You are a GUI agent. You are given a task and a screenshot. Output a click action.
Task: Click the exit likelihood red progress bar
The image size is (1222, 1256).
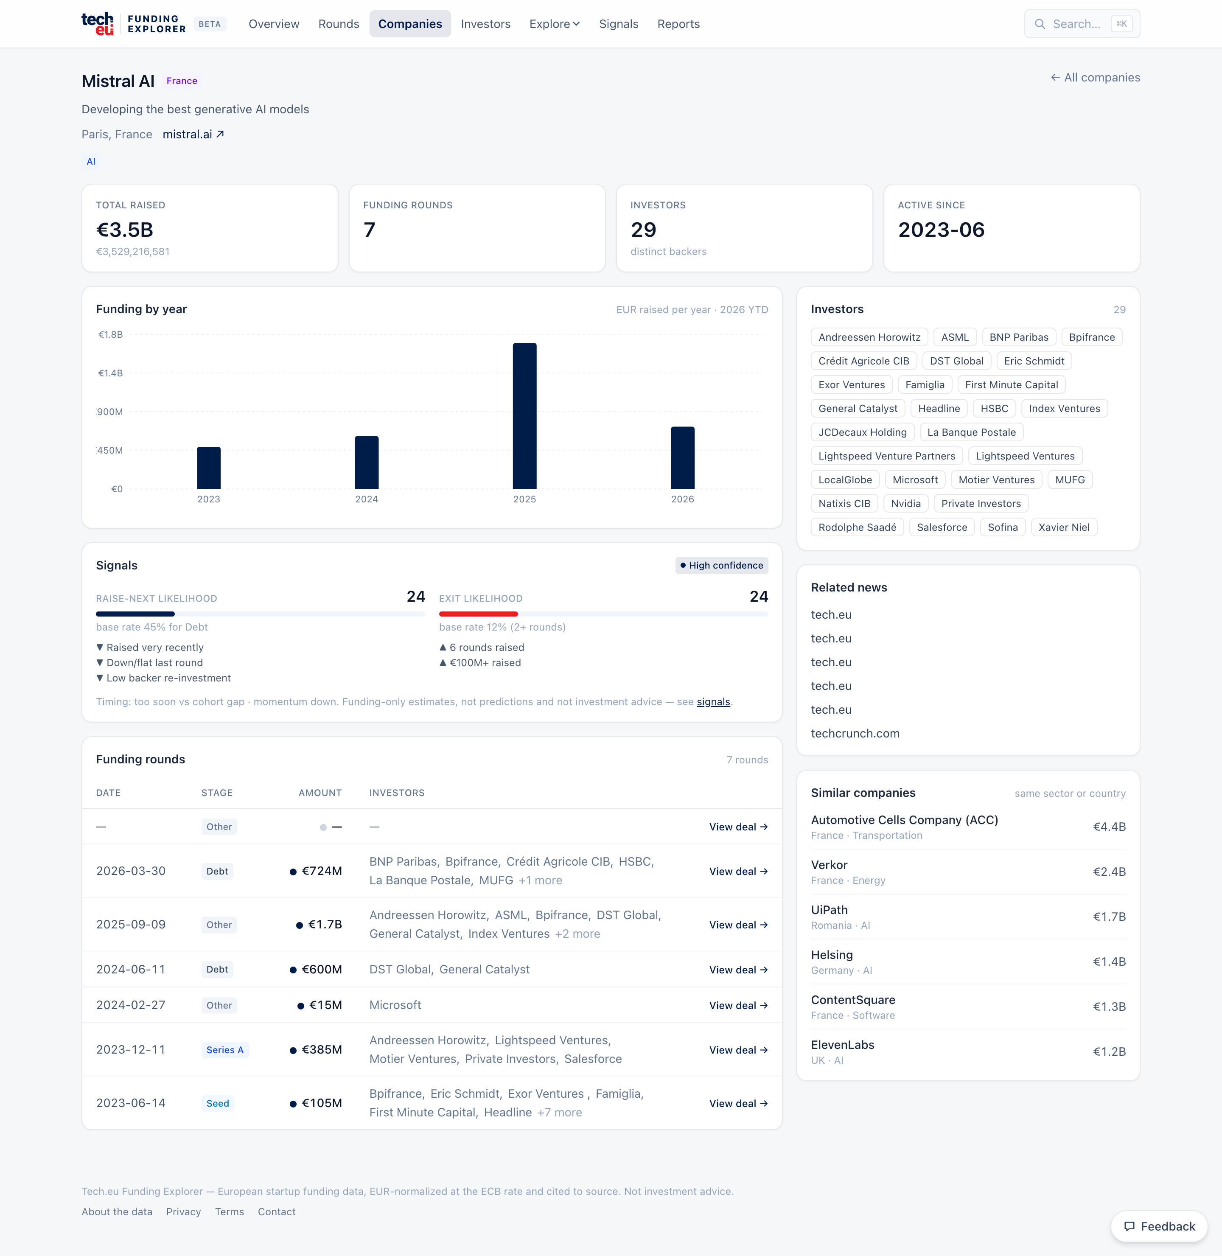(x=478, y=614)
